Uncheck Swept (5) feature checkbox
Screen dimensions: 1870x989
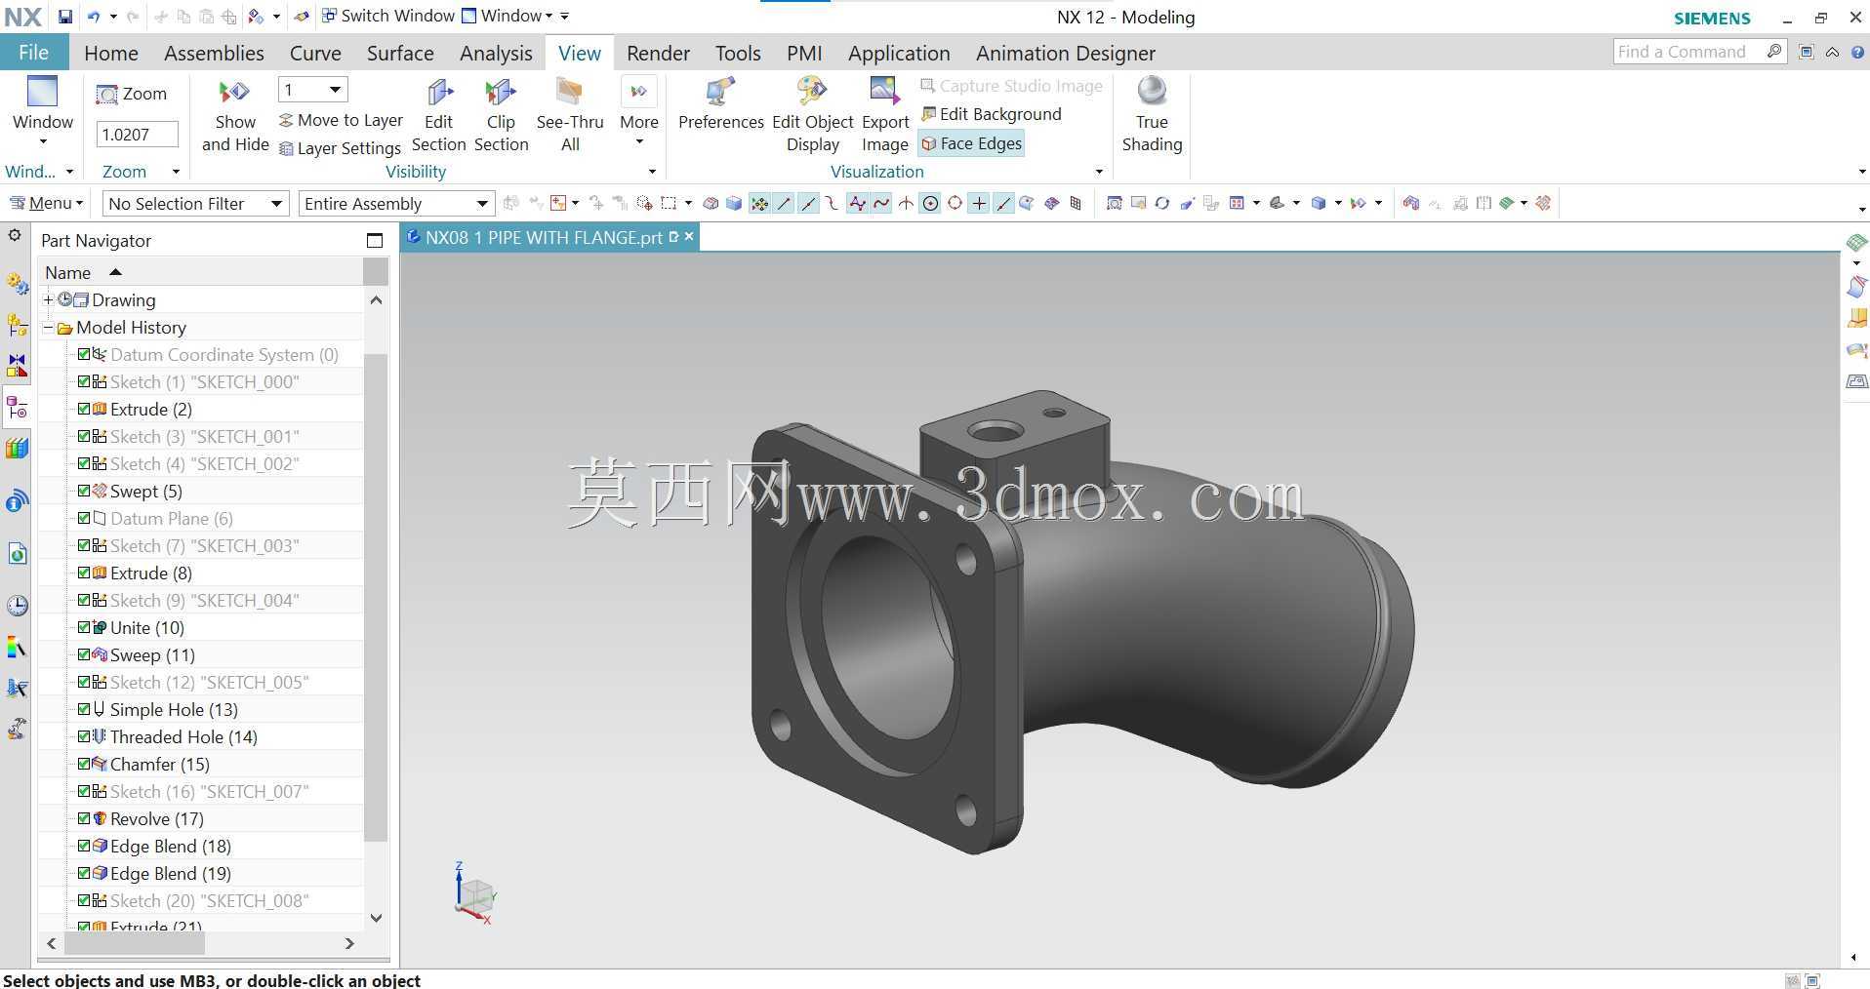pyautogui.click(x=84, y=491)
